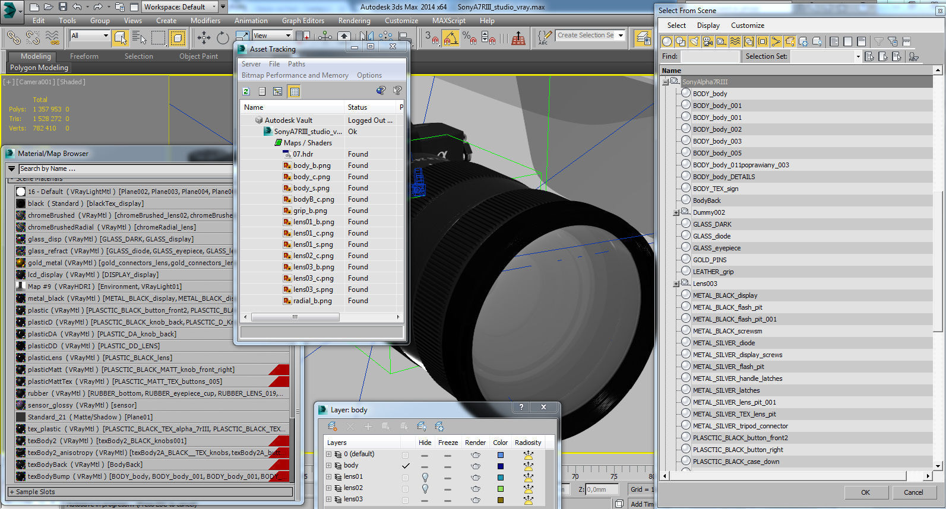The height and width of the screenshot is (509, 946).
Task: Toggle hide bulb for lens01 layer
Action: [425, 477]
